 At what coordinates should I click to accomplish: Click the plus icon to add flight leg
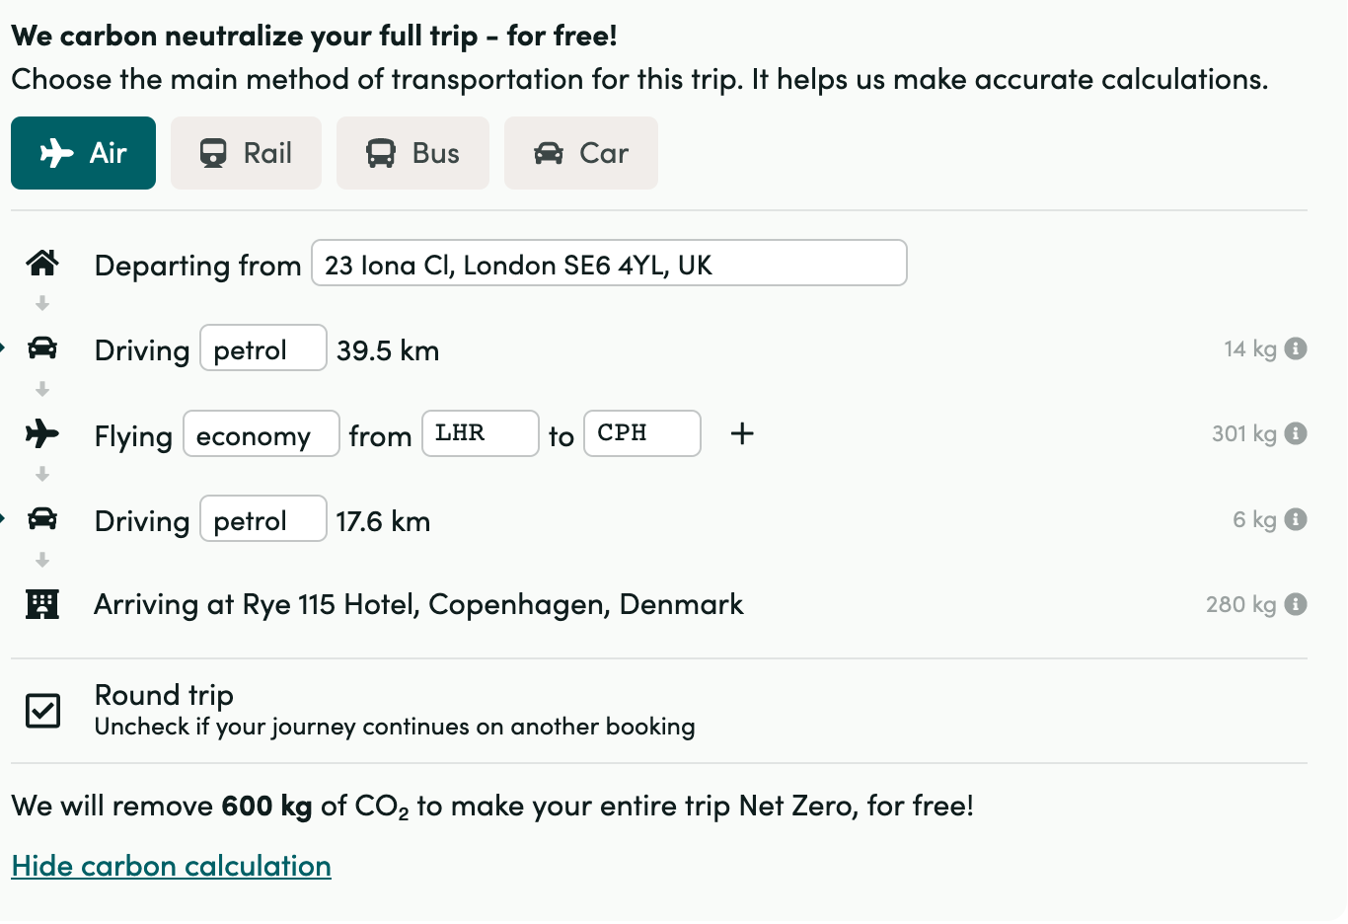742,433
